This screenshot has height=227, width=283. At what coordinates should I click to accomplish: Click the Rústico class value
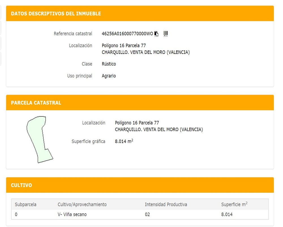[109, 64]
